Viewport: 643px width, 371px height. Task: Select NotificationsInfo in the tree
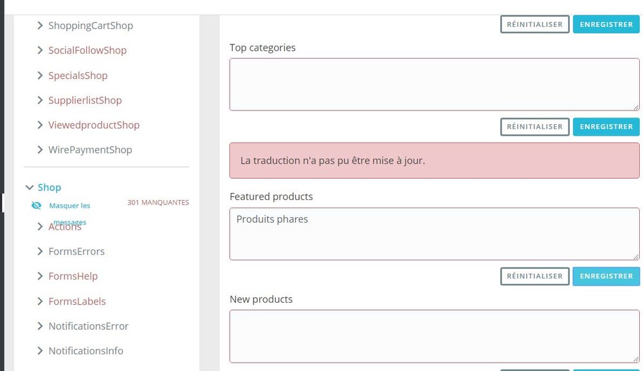pyautogui.click(x=86, y=351)
